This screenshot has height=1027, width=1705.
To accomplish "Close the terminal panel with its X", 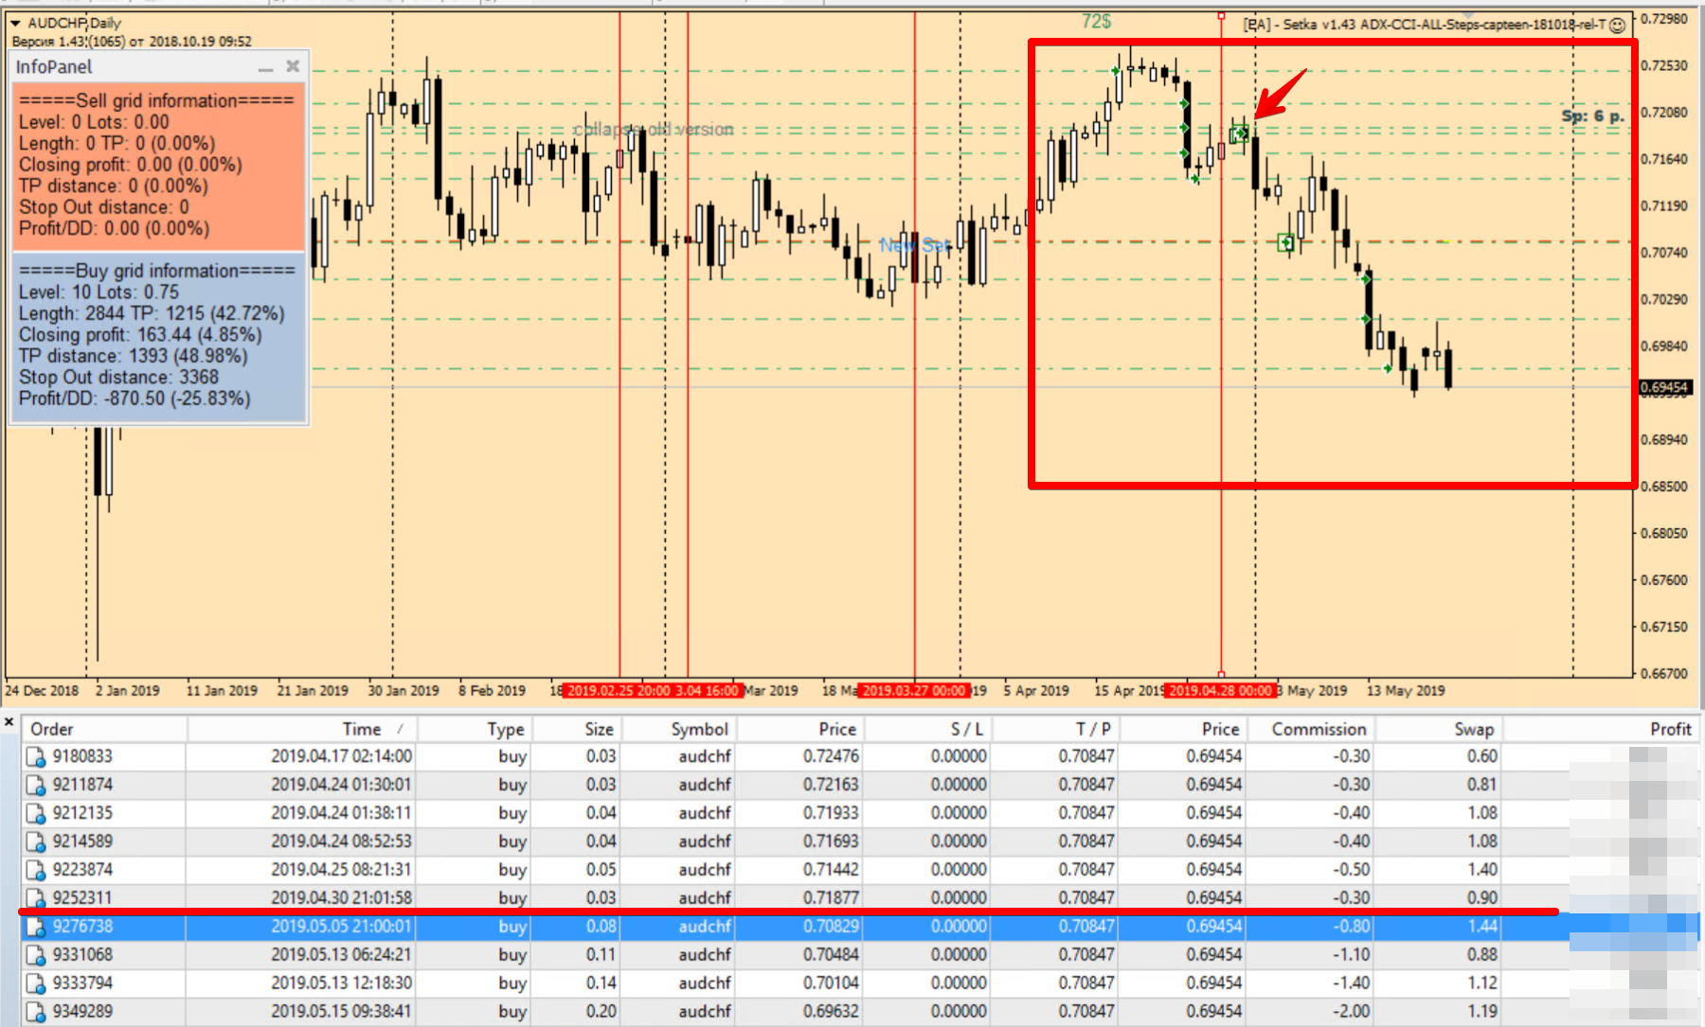I will (9, 722).
